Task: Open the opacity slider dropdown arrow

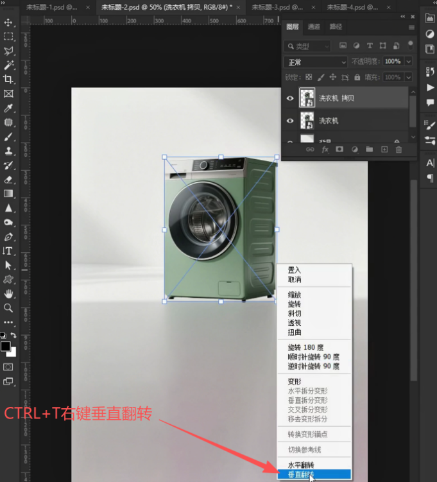Action: point(408,62)
